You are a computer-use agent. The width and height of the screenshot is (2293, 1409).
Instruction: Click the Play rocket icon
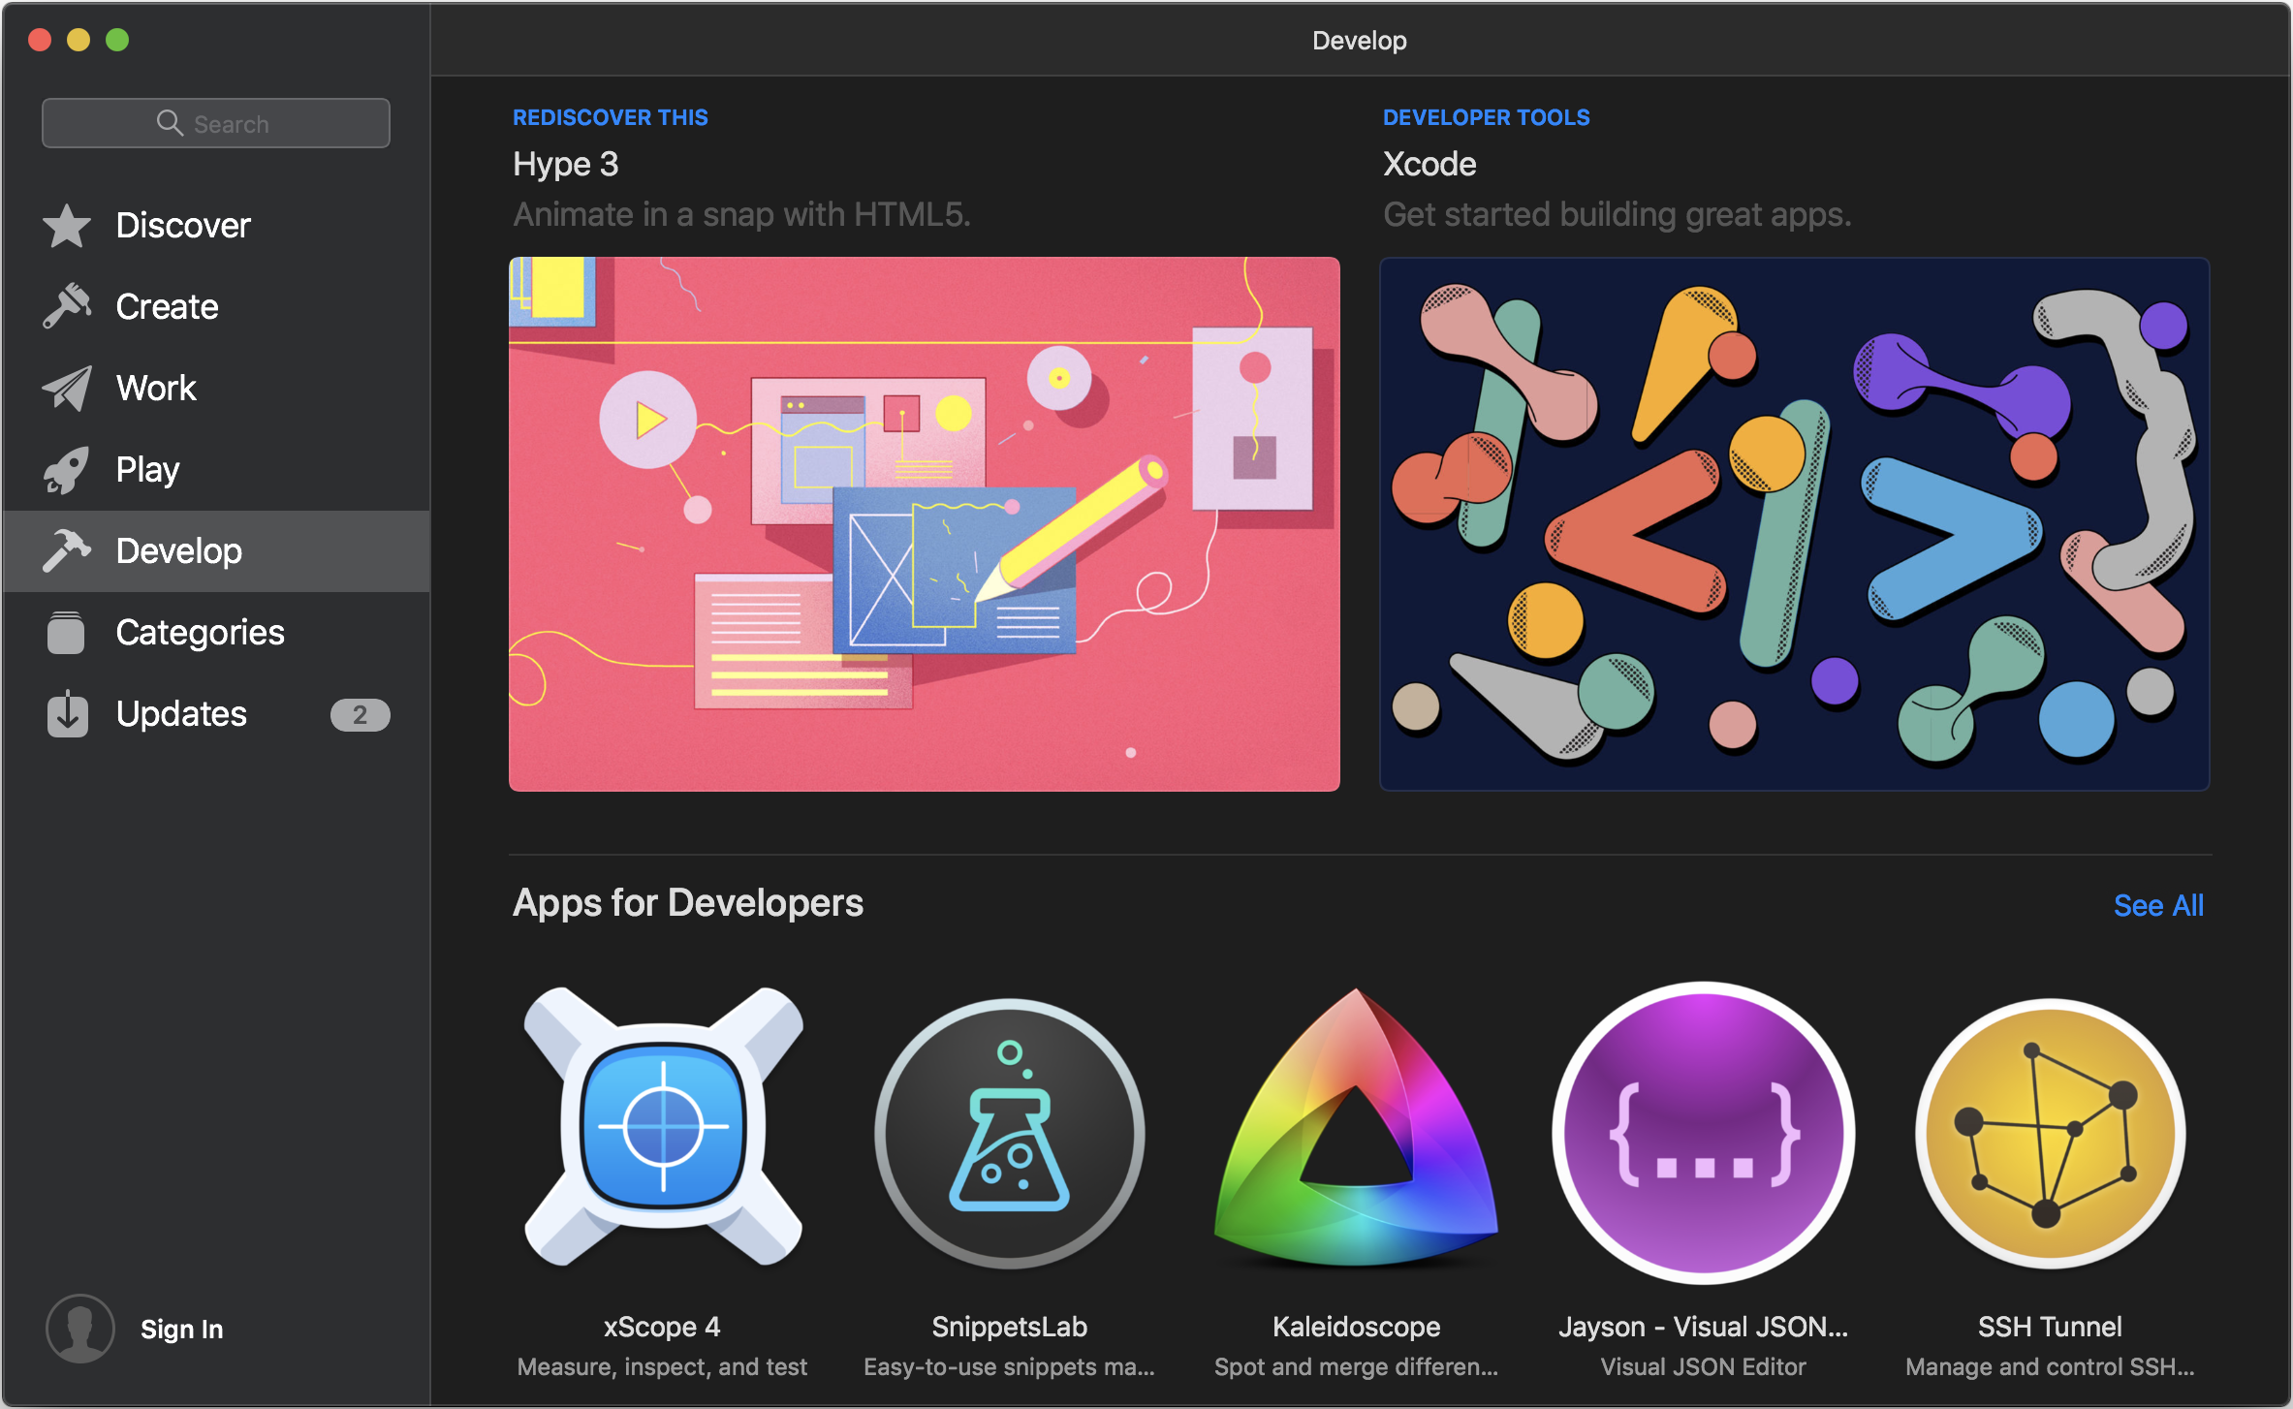point(67,470)
